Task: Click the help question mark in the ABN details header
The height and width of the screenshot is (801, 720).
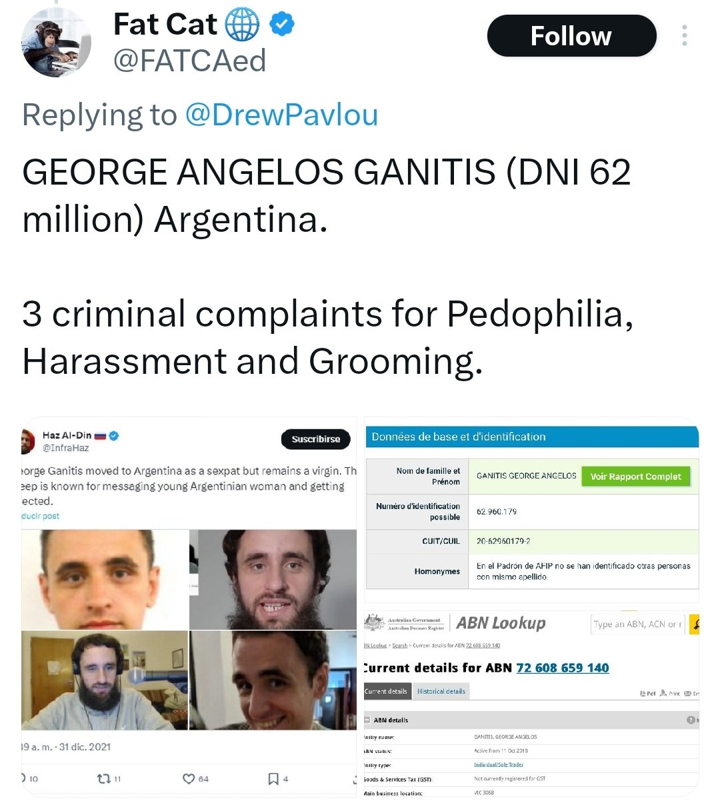Action: pyautogui.click(x=691, y=720)
